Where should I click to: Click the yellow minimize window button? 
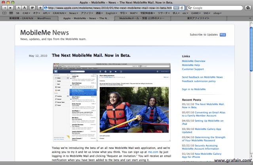(x=8, y=2)
